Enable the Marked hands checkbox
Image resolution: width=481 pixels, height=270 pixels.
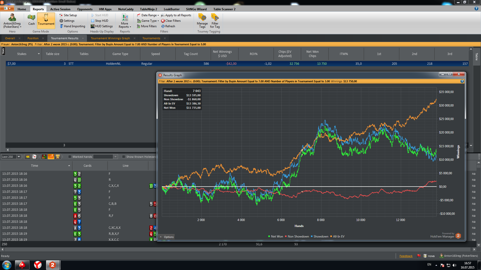click(70, 157)
